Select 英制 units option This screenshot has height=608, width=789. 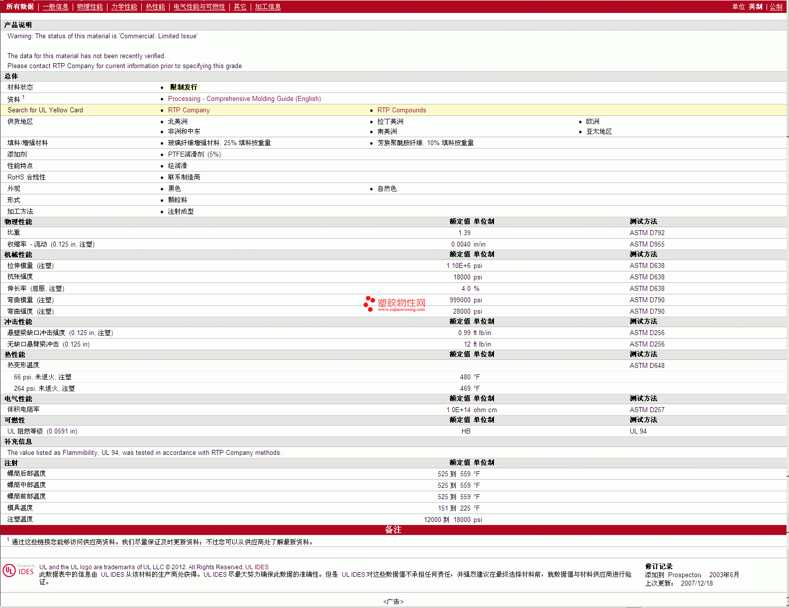(755, 6)
